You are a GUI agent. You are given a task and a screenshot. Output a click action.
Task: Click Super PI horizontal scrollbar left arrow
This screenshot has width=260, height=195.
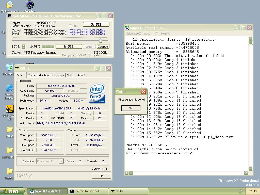pos(127,173)
